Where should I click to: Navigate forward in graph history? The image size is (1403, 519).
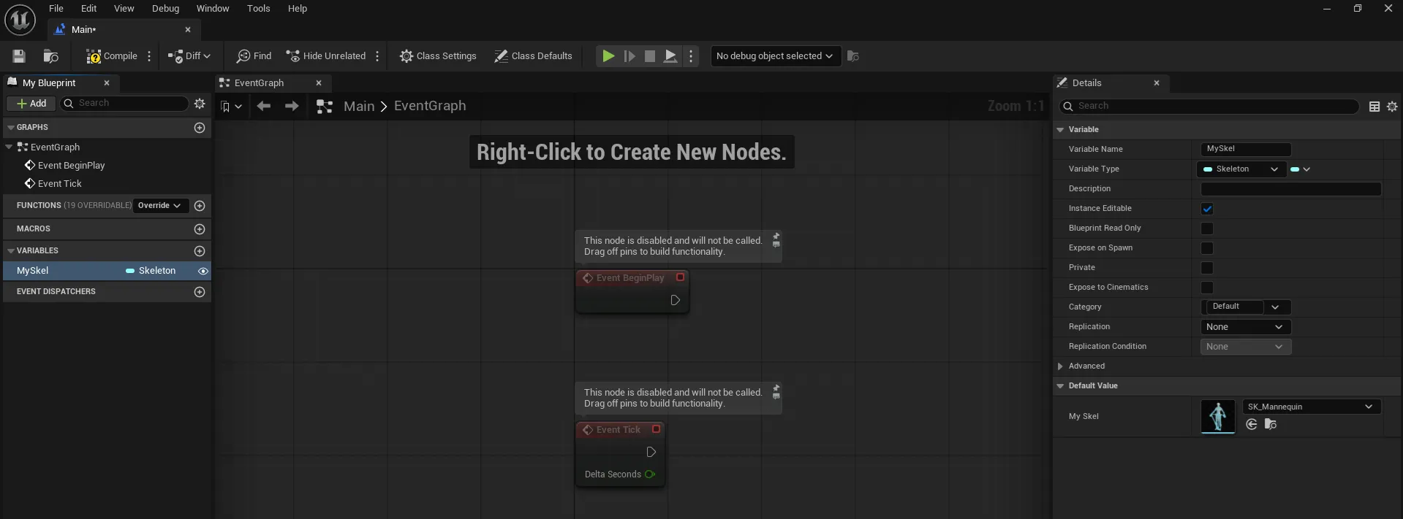tap(292, 107)
